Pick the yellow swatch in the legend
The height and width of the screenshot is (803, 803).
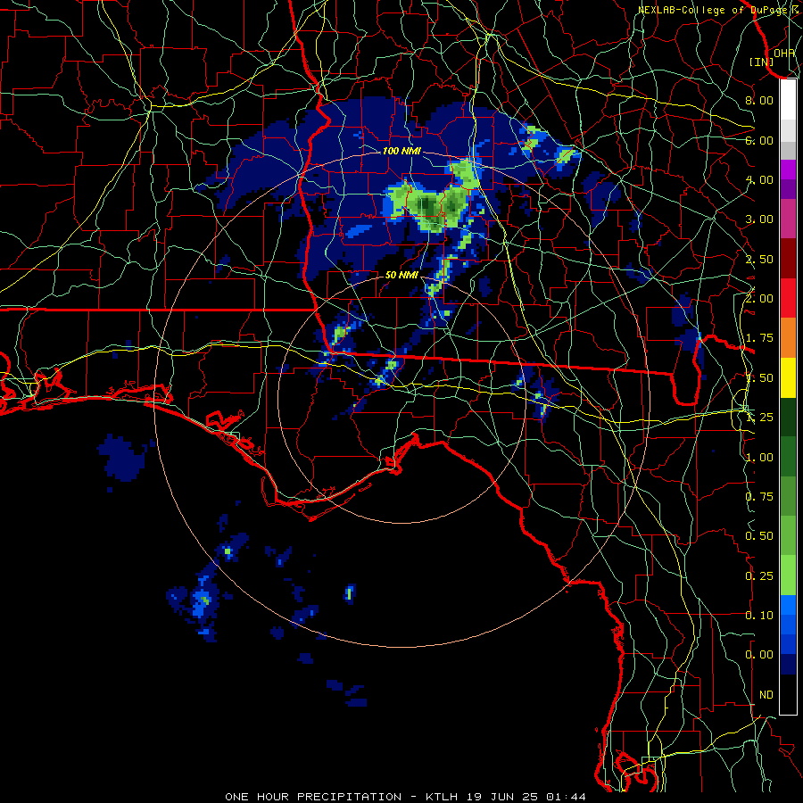click(x=788, y=378)
